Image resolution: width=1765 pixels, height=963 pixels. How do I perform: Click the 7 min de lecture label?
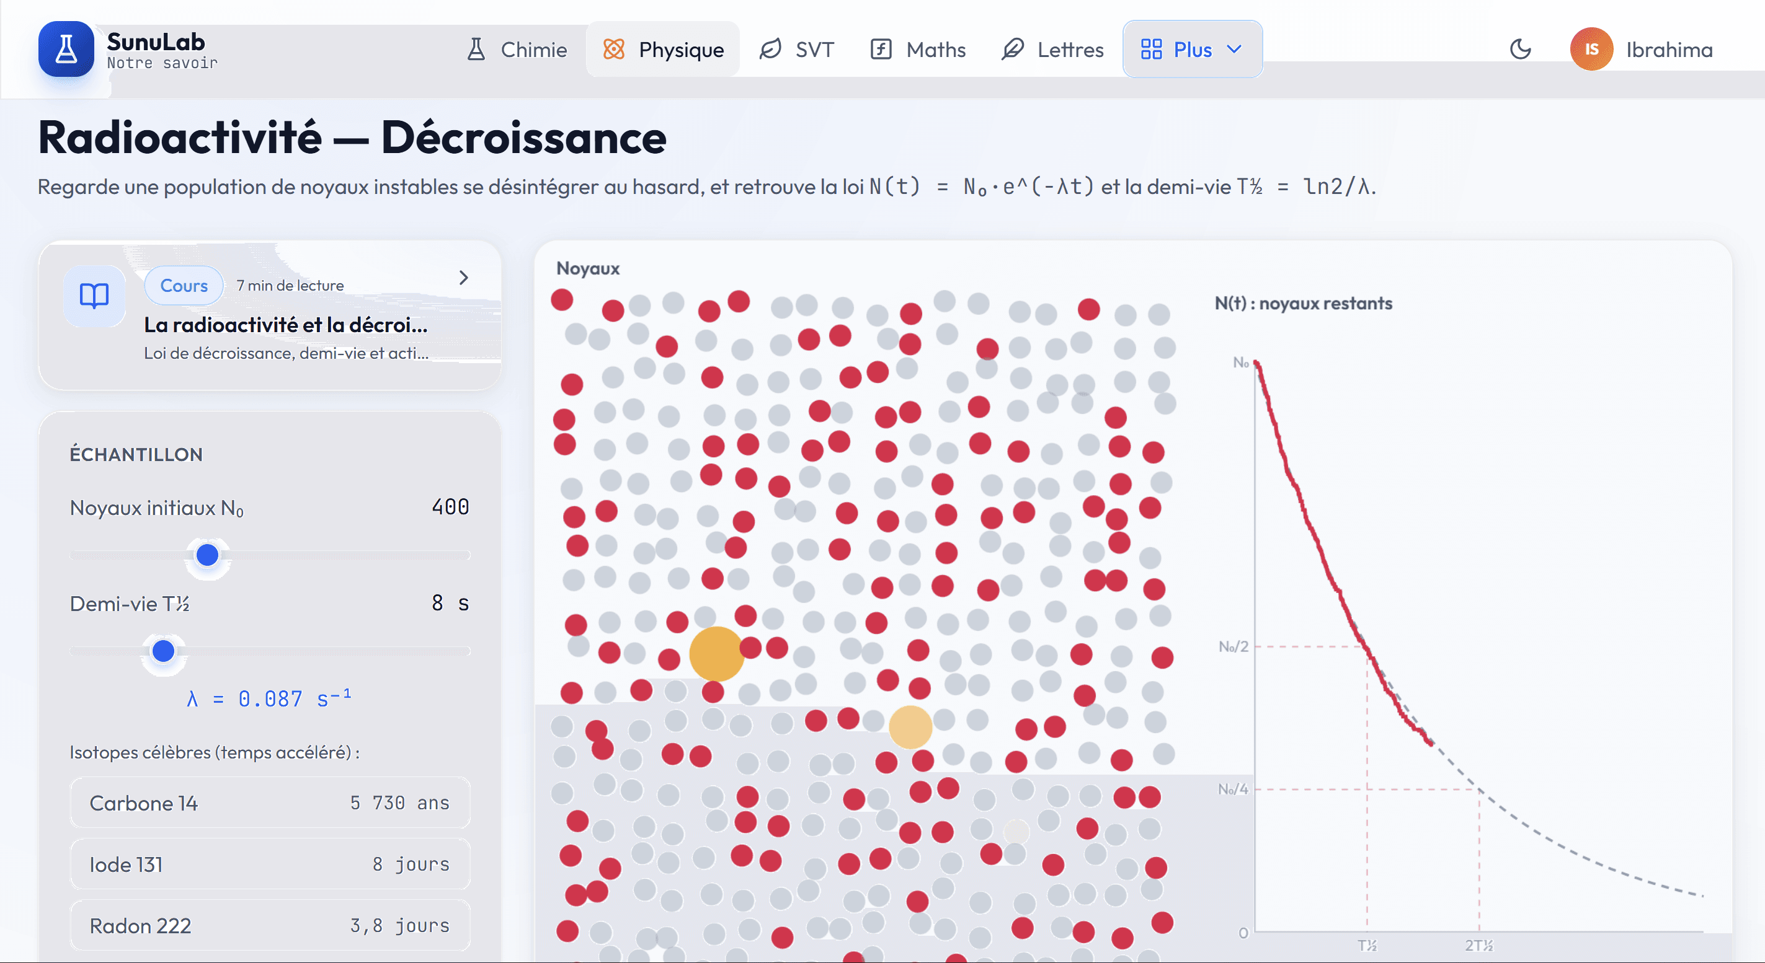tap(290, 286)
